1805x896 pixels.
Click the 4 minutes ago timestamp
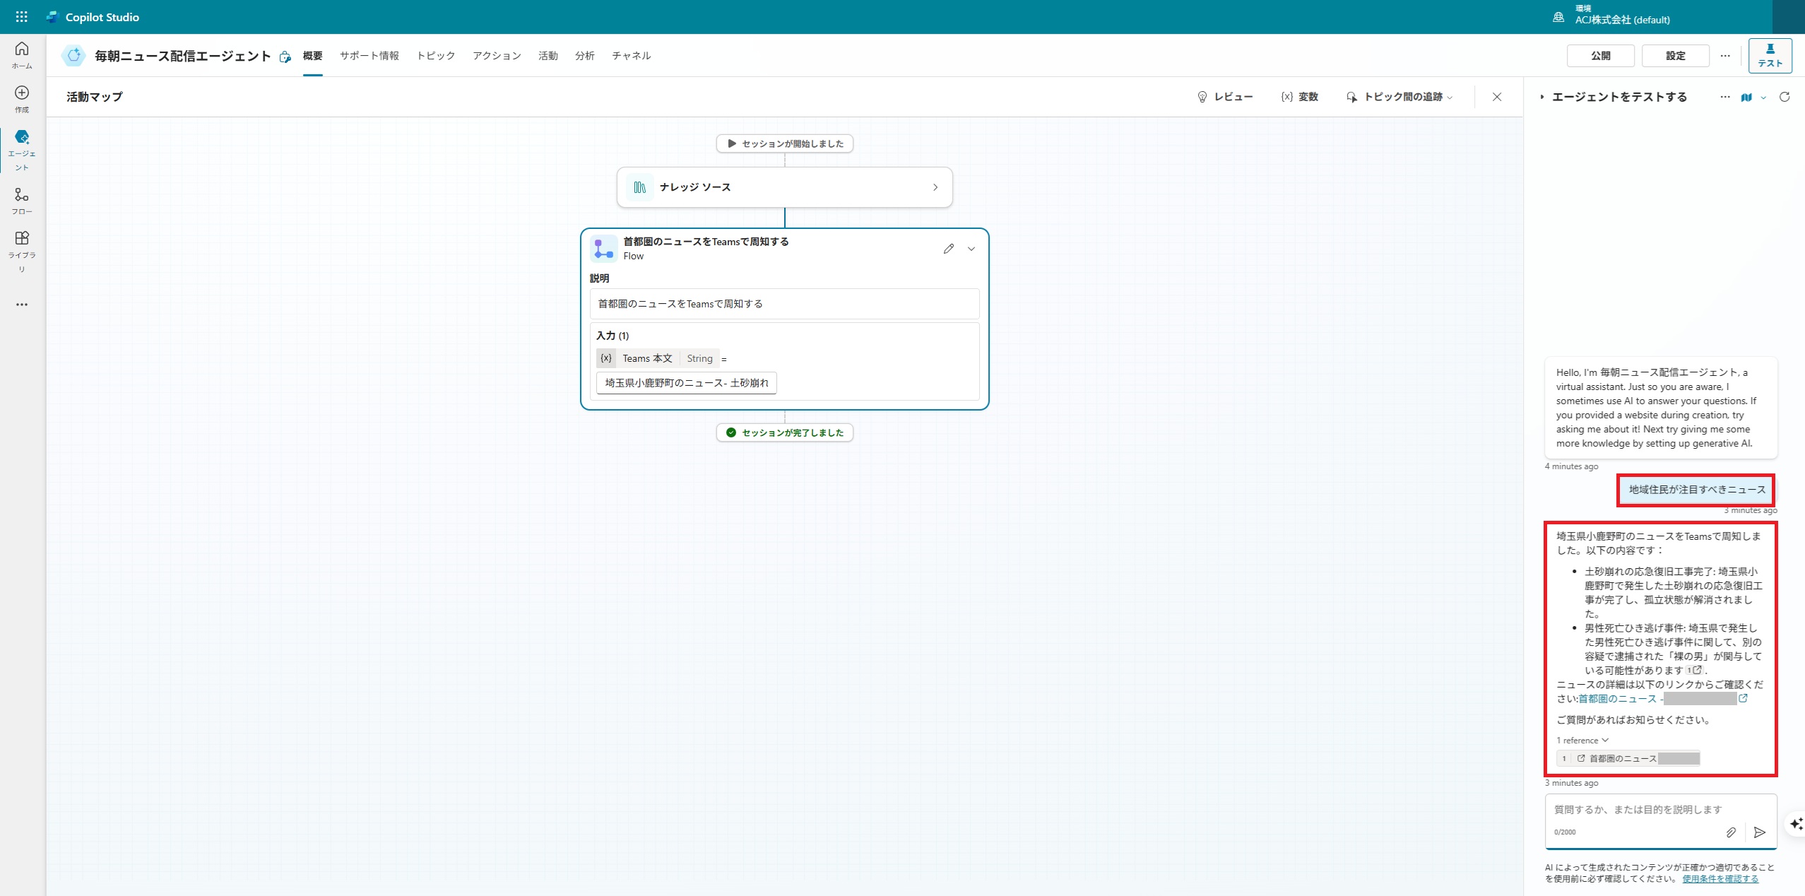1571,466
